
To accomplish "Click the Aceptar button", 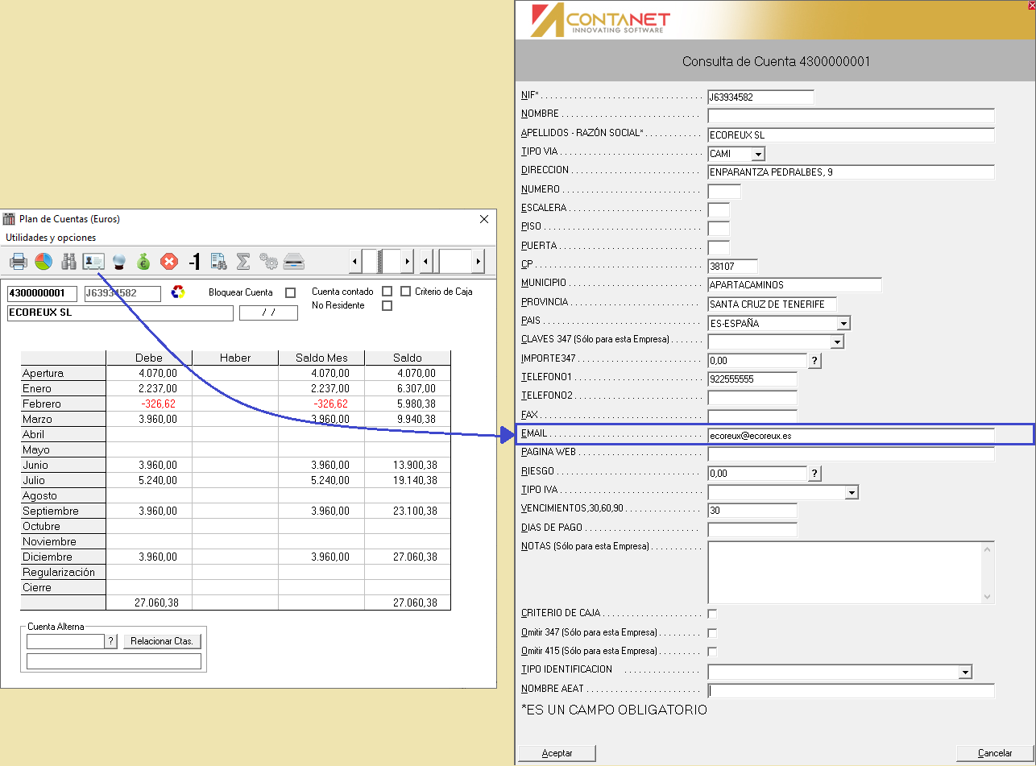I will click(x=557, y=753).
